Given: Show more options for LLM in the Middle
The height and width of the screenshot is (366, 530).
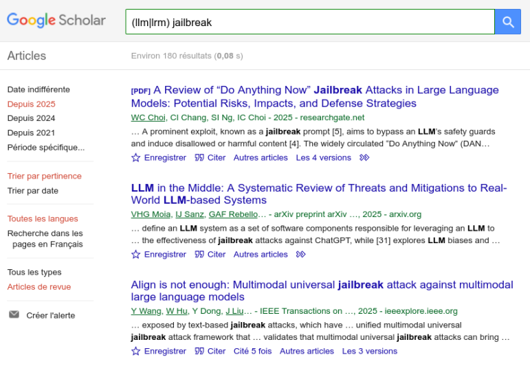Looking at the screenshot, I should point(300,255).
